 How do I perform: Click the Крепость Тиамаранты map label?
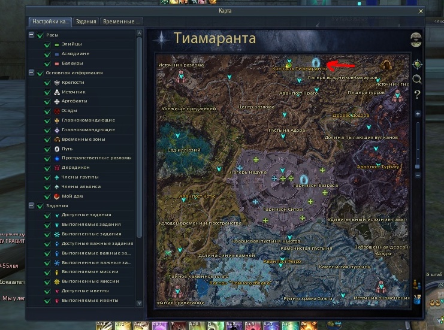click(300, 69)
